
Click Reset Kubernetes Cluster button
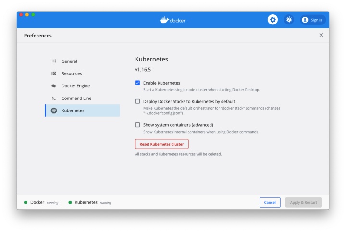pyautogui.click(x=161, y=144)
